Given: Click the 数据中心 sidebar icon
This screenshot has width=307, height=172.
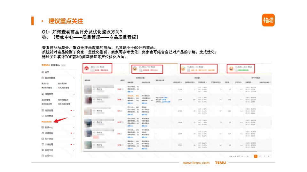Looking at the screenshot, I should coord(43,127).
